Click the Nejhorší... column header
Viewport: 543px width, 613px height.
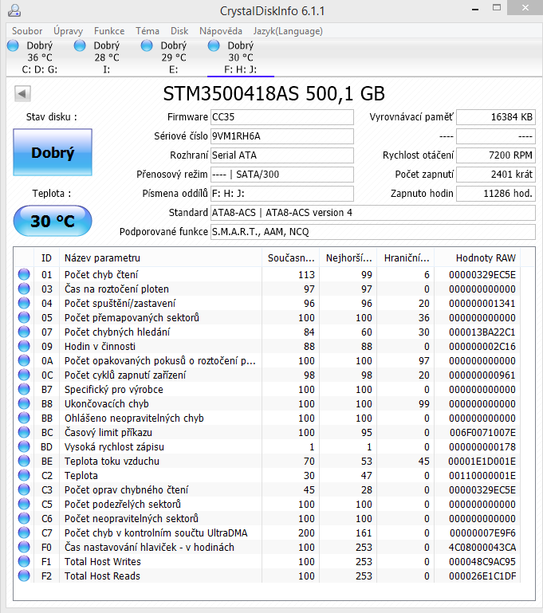point(348,258)
